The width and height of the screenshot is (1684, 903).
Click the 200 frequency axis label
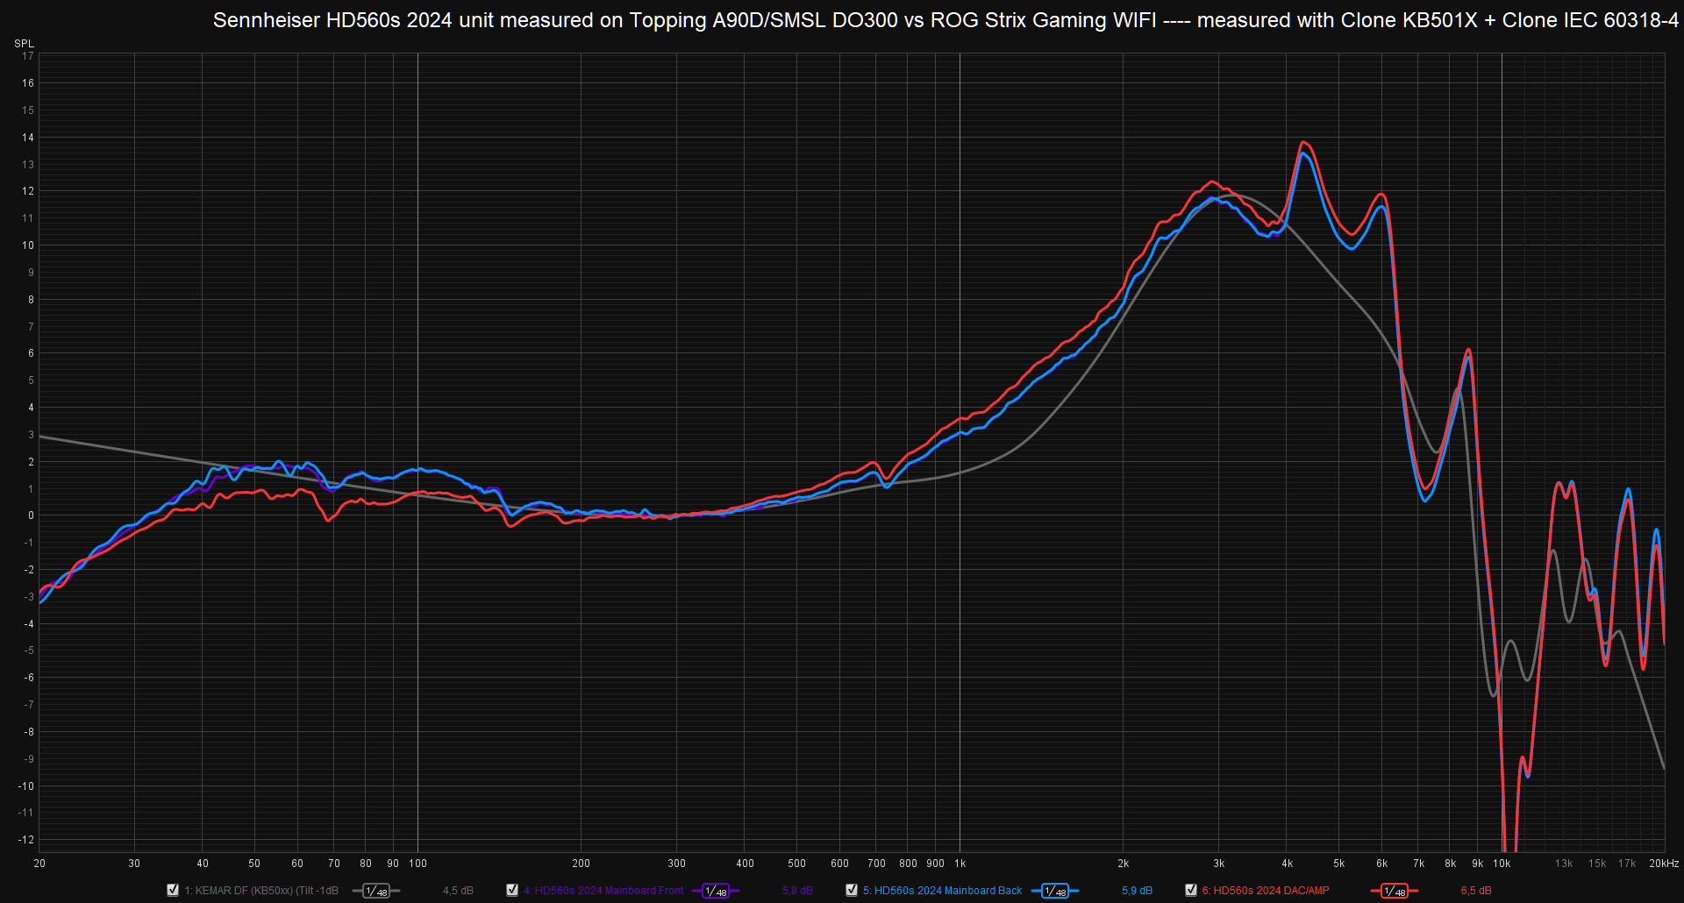point(582,864)
